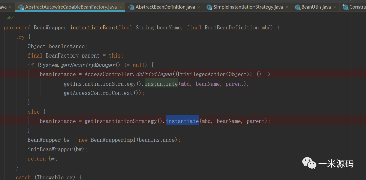Click the class icon of the Constru… tab
This screenshot has height=180, width=366.
[x=345, y=7]
